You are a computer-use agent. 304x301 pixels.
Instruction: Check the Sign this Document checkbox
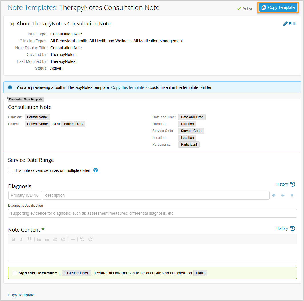pyautogui.click(x=15, y=273)
